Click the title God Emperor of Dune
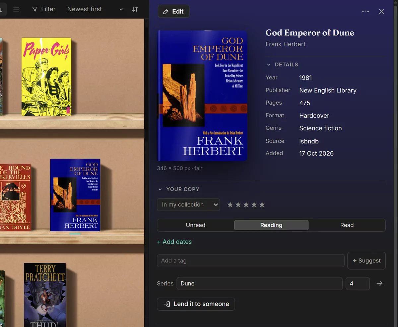398x327 pixels. pyautogui.click(x=310, y=33)
